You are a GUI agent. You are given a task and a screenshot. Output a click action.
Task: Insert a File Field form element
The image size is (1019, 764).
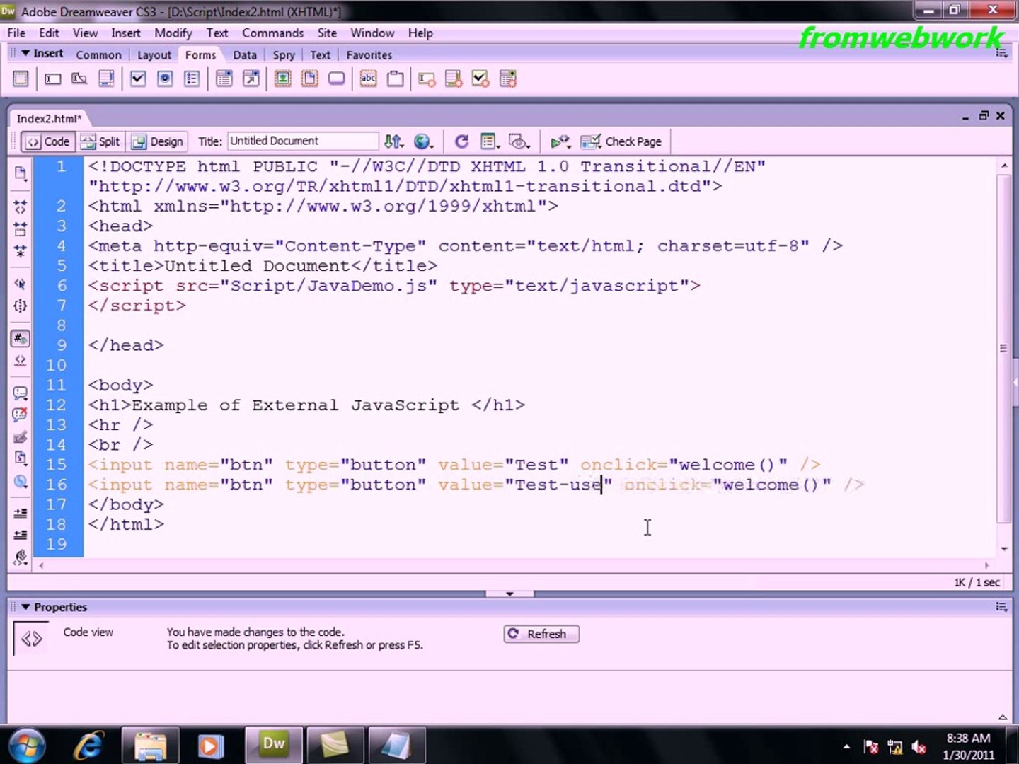pyautogui.click(x=309, y=79)
